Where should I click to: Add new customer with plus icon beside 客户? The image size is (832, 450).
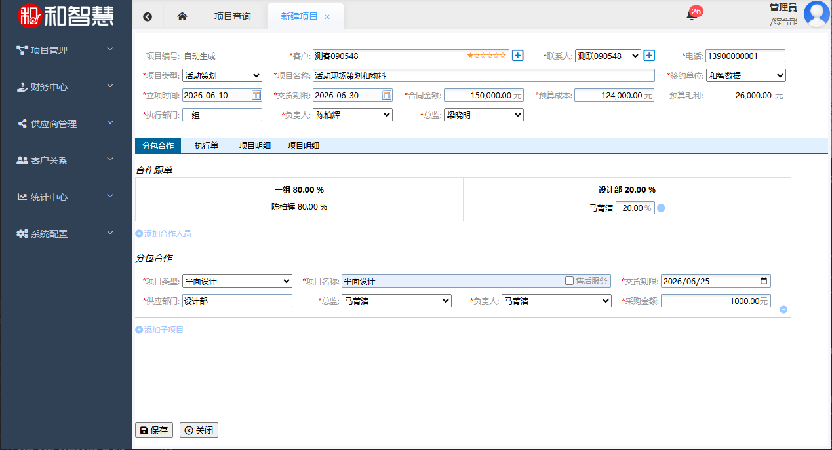[518, 56]
